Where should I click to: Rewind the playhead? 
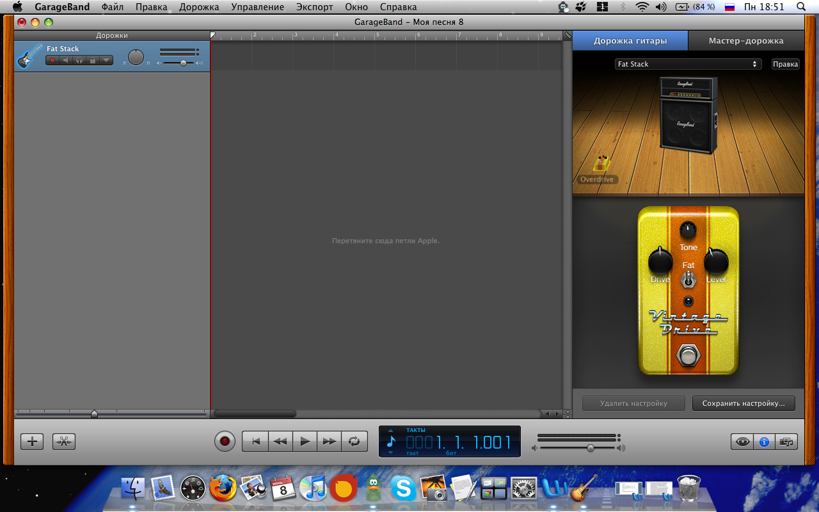point(280,441)
